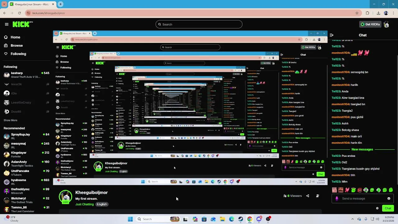This screenshot has height=224, width=398.
Task: Expand Show More under Following list
Action: (11, 120)
